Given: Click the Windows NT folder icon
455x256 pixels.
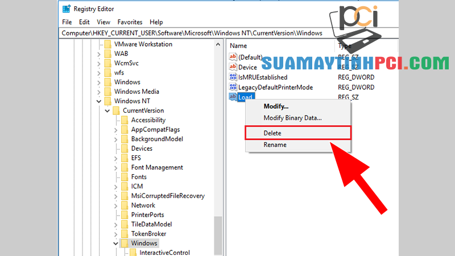Looking at the screenshot, I should point(107,101).
